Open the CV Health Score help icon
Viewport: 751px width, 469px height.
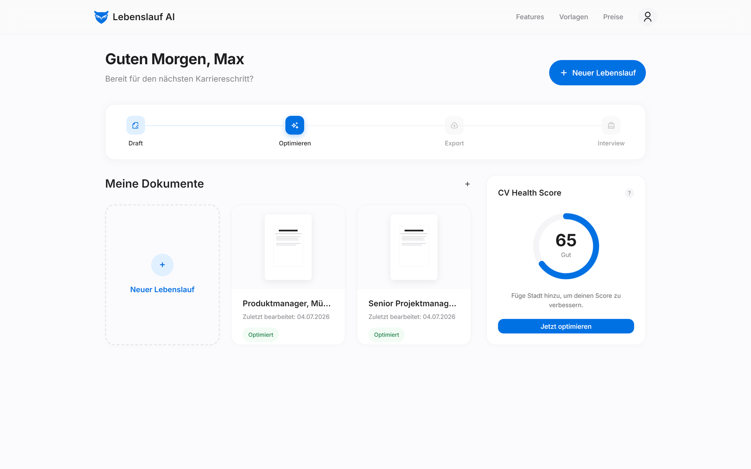point(629,193)
